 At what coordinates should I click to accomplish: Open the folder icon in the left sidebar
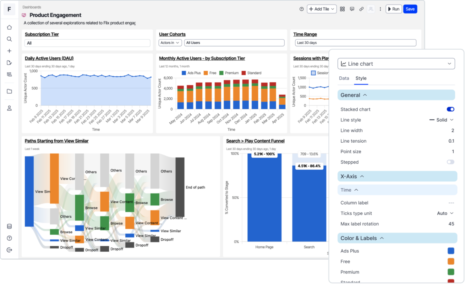coord(9,91)
